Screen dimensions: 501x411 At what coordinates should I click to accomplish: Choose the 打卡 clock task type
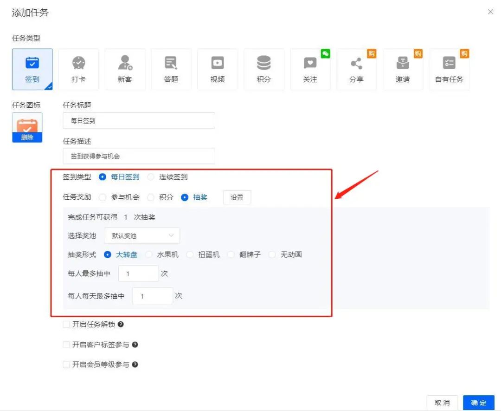[x=78, y=69]
